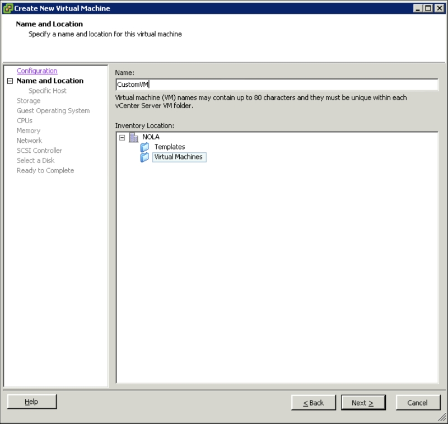This screenshot has width=448, height=424.
Task: Select the Virtual Machines folder label
Action: [179, 157]
